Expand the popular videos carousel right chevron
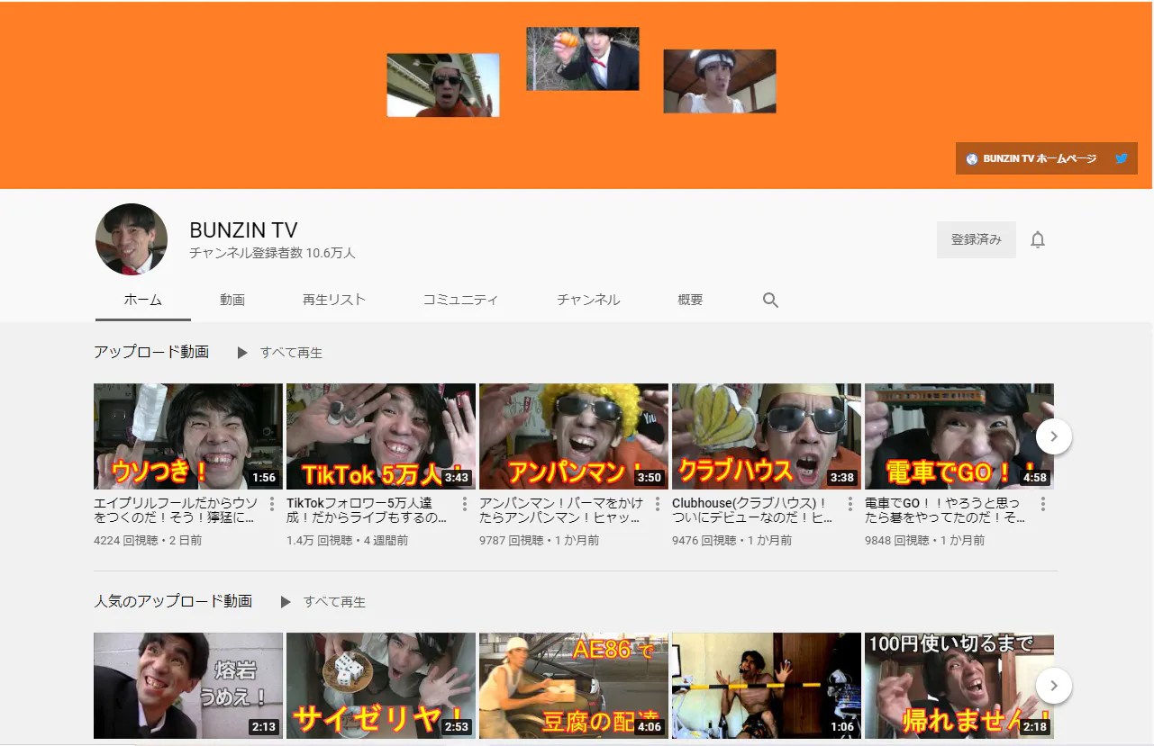Image resolution: width=1154 pixels, height=746 pixels. (1053, 685)
